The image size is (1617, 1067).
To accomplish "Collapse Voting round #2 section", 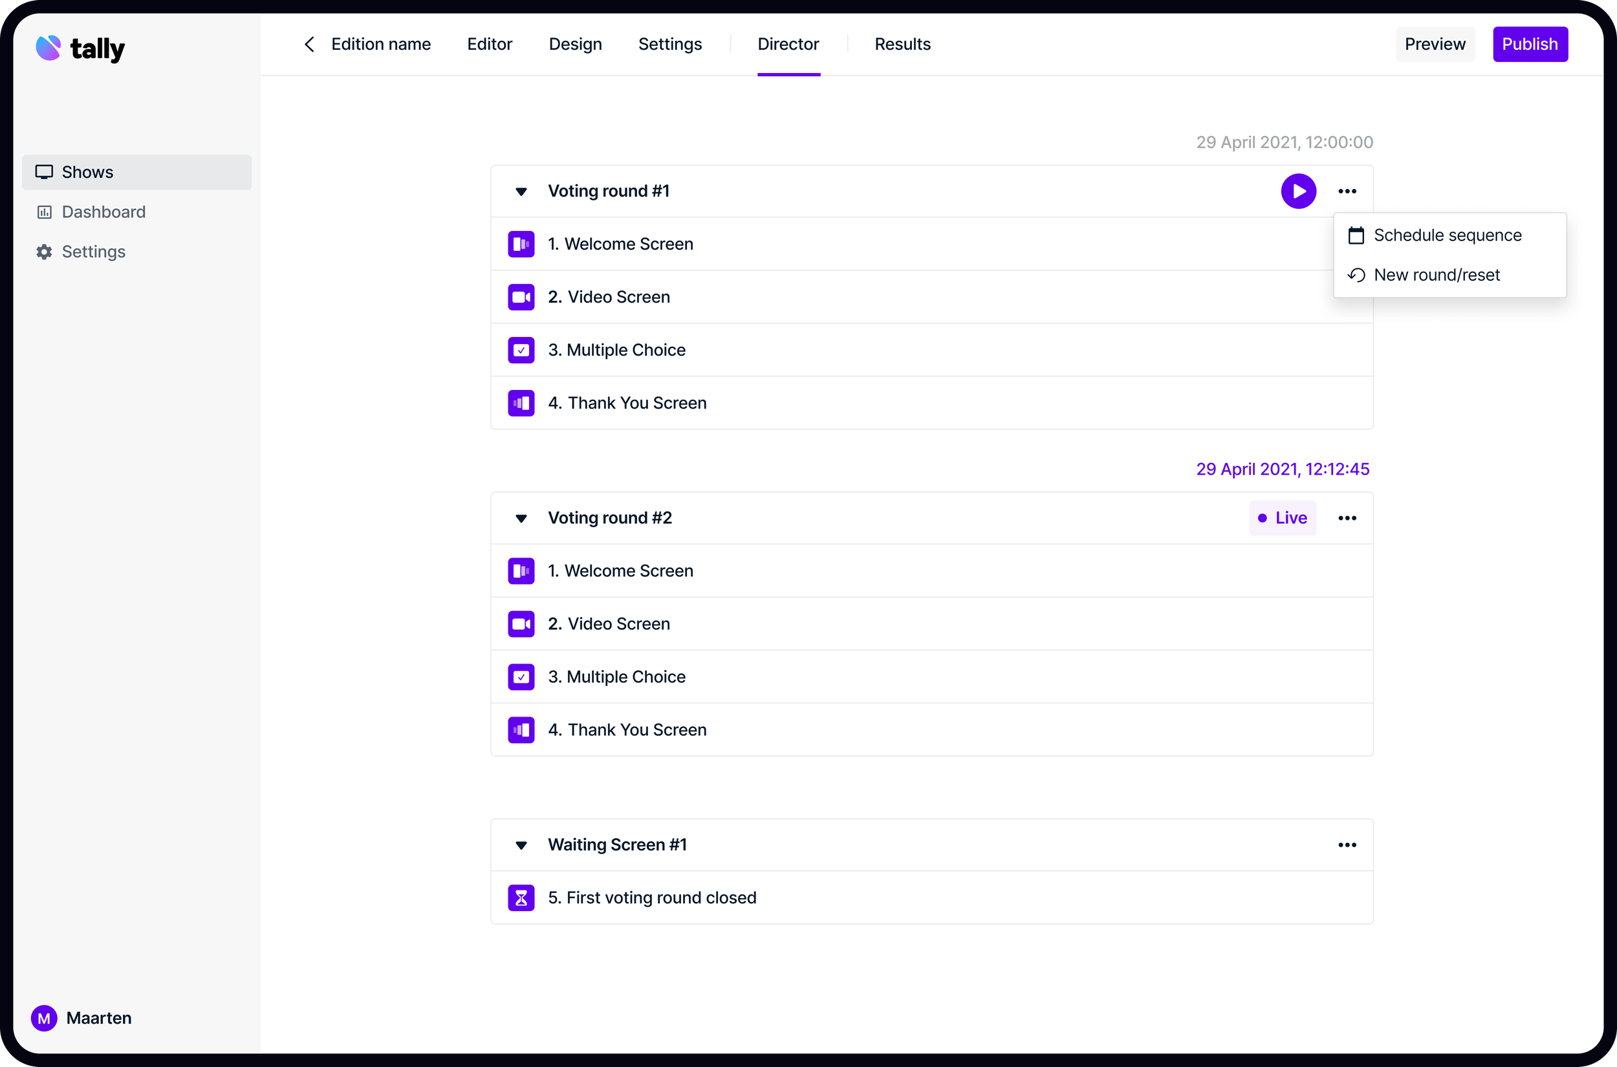I will (x=521, y=519).
